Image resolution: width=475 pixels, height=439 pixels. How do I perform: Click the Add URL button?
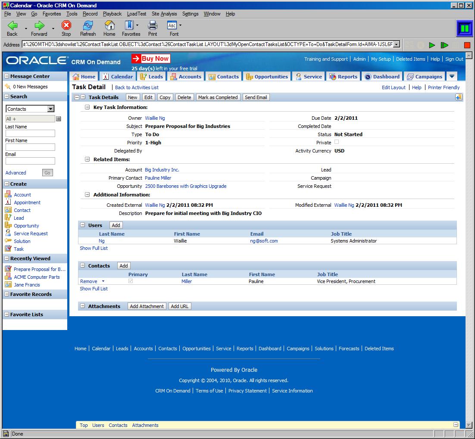coord(180,306)
